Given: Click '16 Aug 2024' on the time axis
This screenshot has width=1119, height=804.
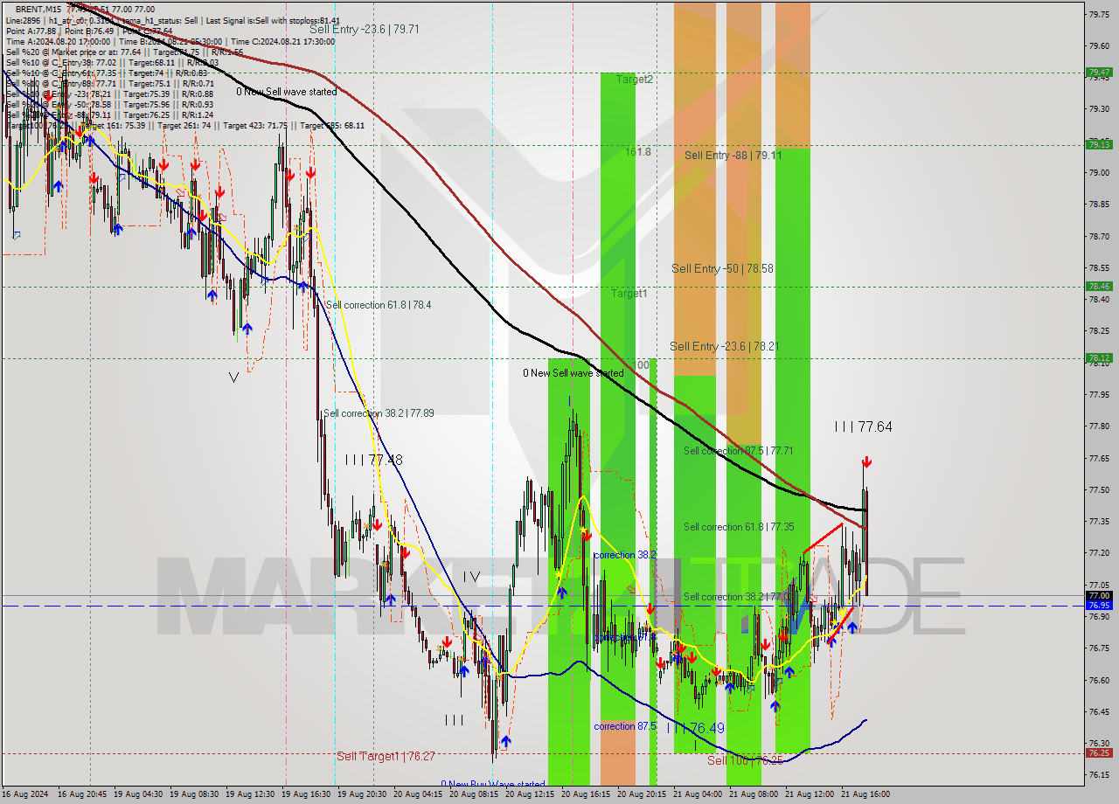Looking at the screenshot, I should [24, 794].
